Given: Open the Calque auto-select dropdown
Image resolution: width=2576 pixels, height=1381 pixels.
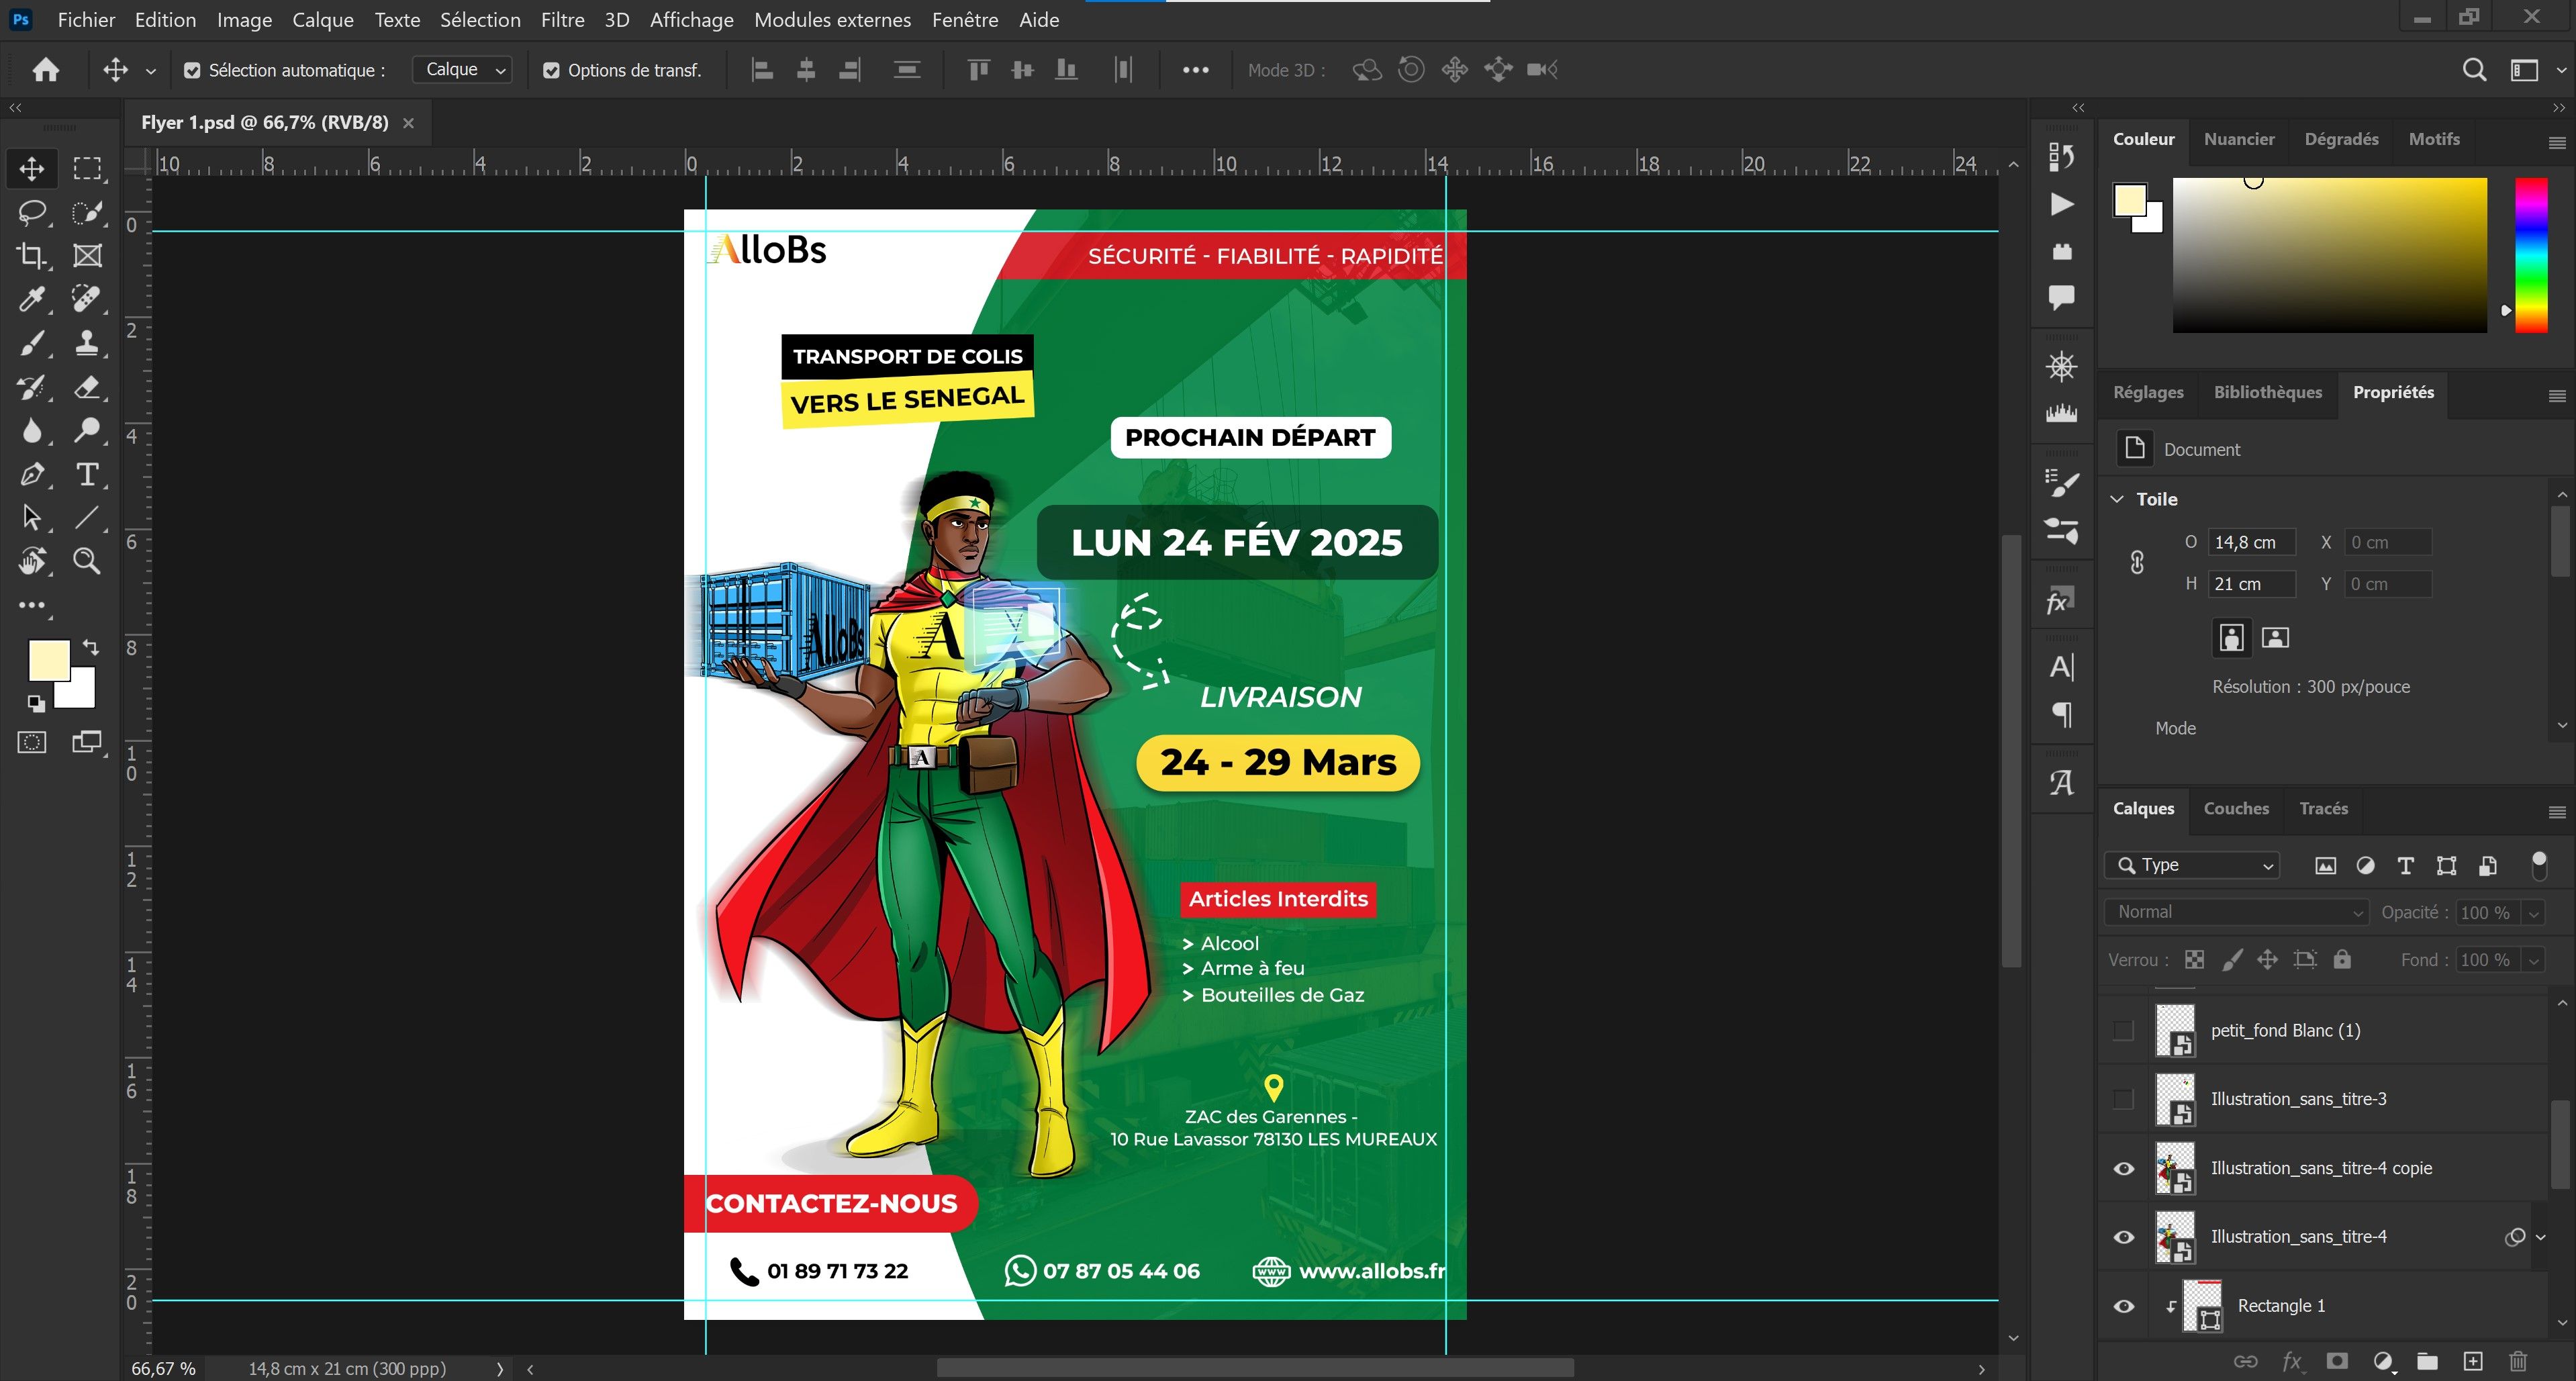Looking at the screenshot, I should (462, 70).
